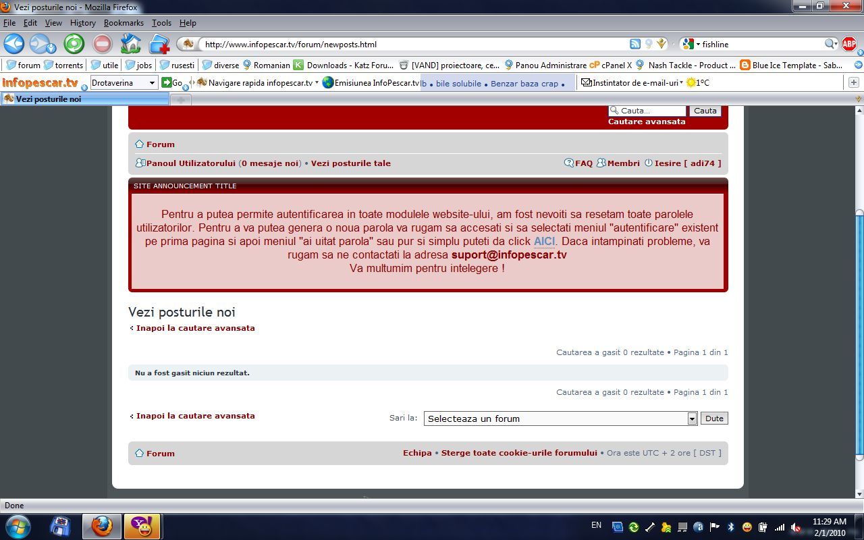
Task: Click the Adblock Plus ABP icon
Action: coord(849,44)
